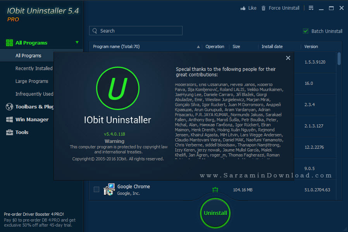The height and width of the screenshot is (232, 348).
Task: Click the Like label
Action: click(252, 8)
